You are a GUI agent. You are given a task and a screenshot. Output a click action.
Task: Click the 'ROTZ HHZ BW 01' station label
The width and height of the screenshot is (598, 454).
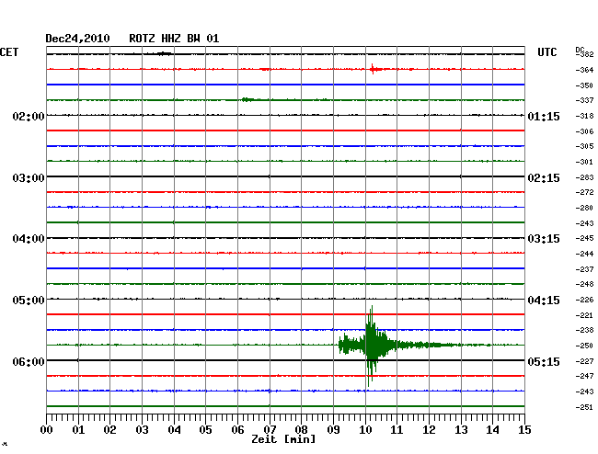tap(174, 39)
